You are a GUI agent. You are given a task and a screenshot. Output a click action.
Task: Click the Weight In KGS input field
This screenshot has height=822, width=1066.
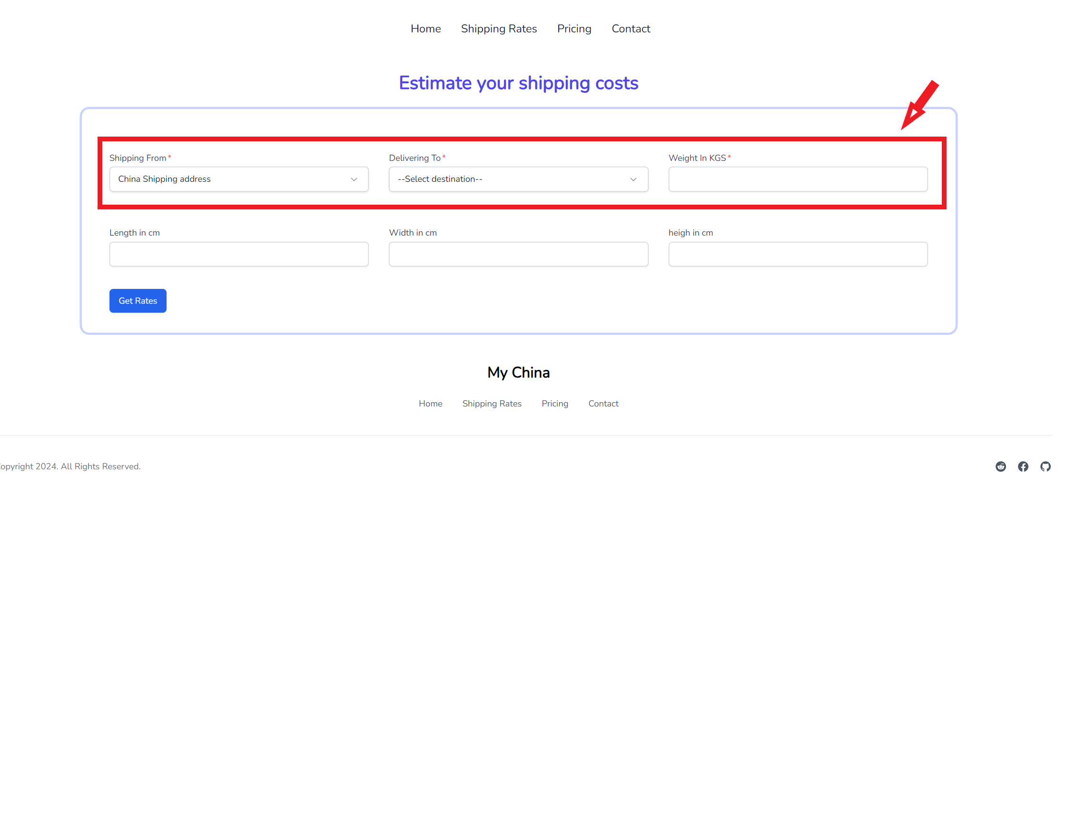tap(798, 179)
